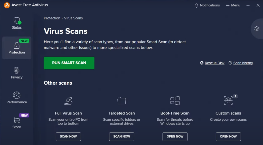The width and height of the screenshot is (263, 145).
Task: Click the Boot-Time Scan windows icon
Action: [x=175, y=101]
